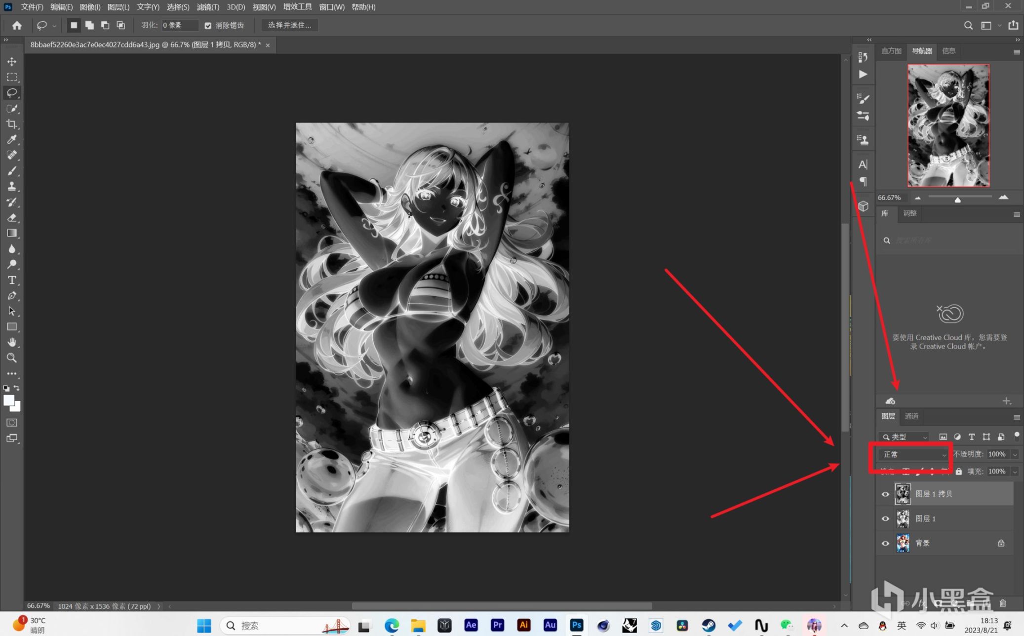The image size is (1024, 636).
Task: Open the 3D panel cube icon
Action: point(863,206)
